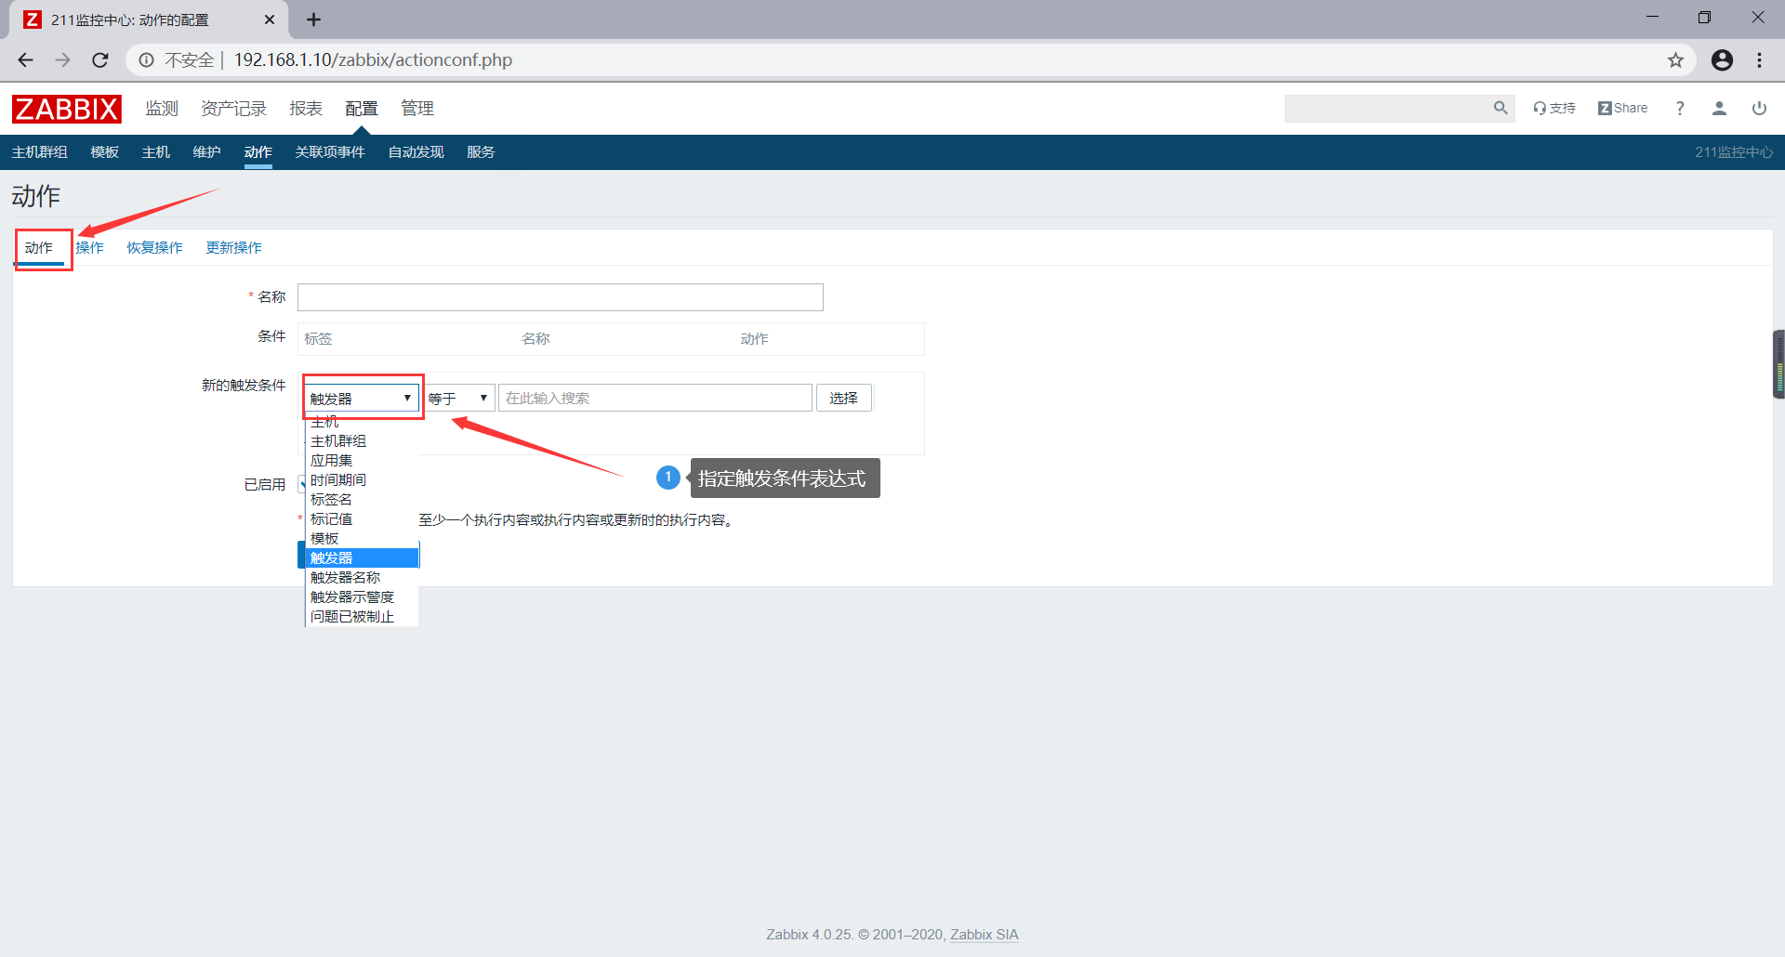The image size is (1785, 957).
Task: Reload the page with refresh icon
Action: (100, 60)
